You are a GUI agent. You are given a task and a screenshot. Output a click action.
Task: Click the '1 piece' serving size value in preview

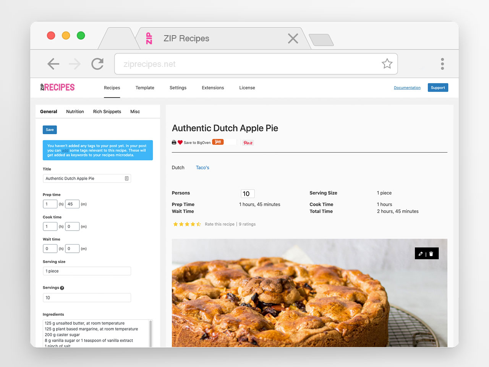(x=384, y=193)
